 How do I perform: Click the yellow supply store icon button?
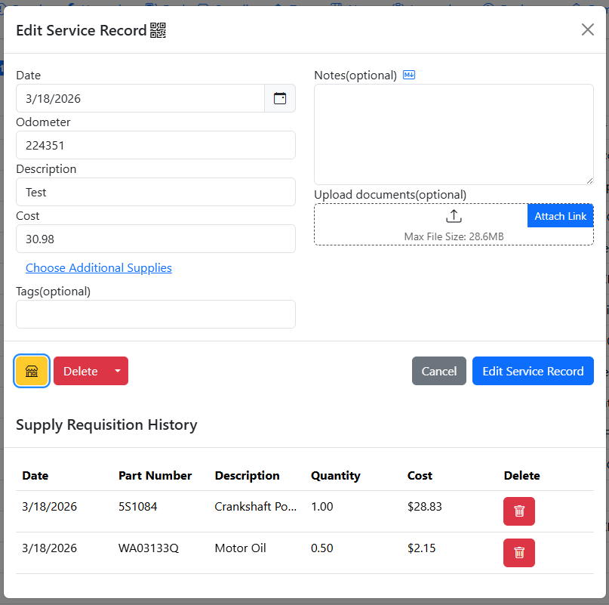pyautogui.click(x=32, y=371)
